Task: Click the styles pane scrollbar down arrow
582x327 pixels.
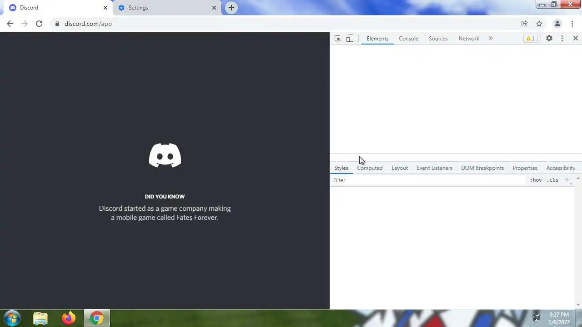Action: pos(578,305)
